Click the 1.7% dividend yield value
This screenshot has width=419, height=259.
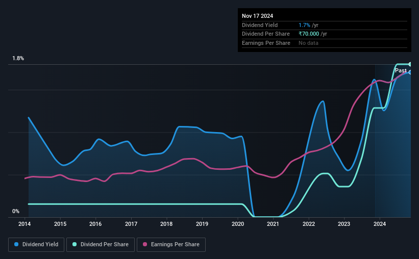[304, 25]
